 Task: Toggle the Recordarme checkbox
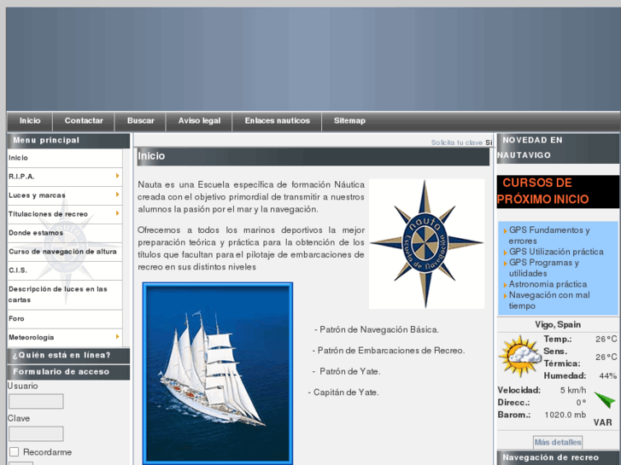click(15, 451)
